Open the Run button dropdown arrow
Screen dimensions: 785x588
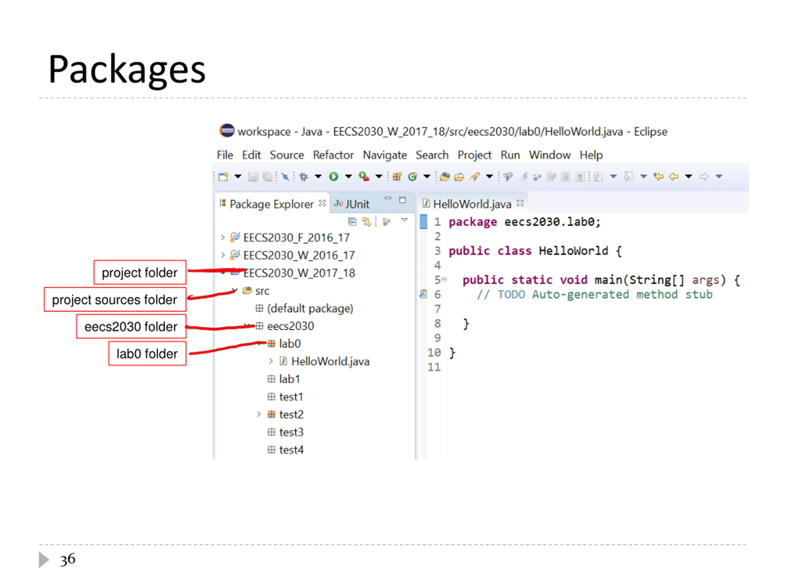coord(348,176)
